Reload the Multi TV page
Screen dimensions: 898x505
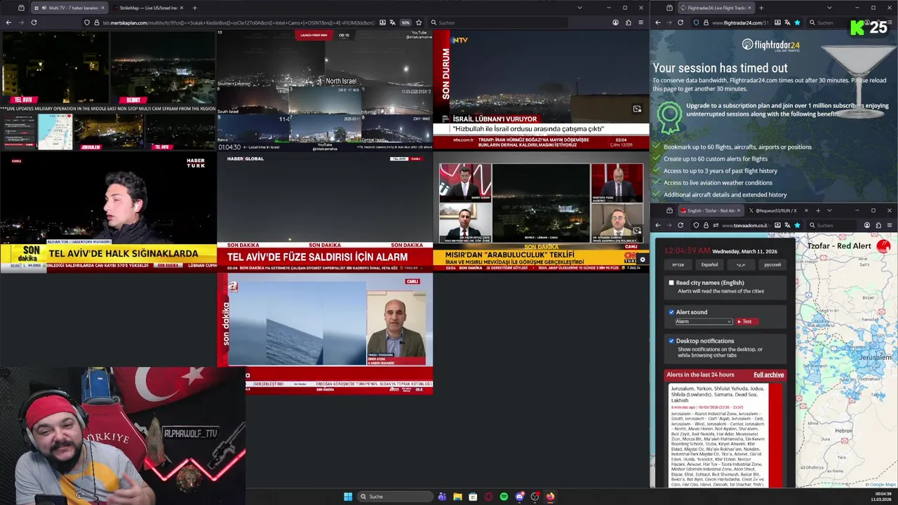click(34, 22)
